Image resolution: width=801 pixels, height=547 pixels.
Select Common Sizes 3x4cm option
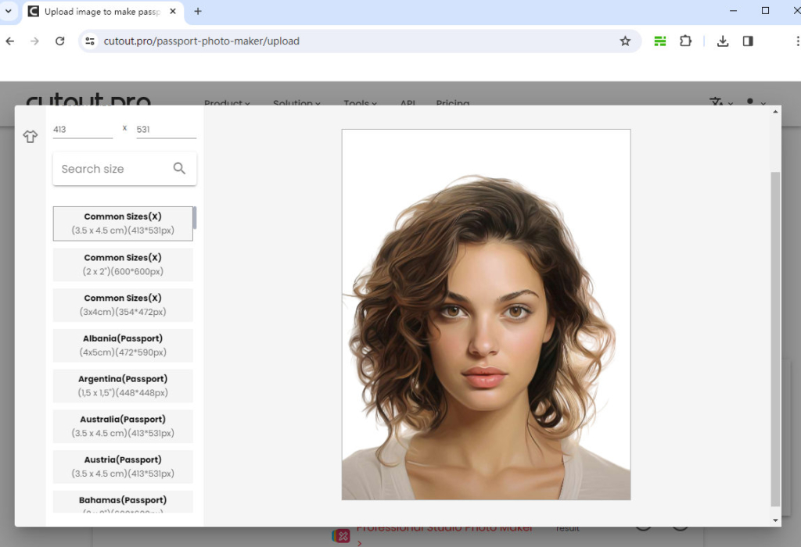(x=123, y=305)
